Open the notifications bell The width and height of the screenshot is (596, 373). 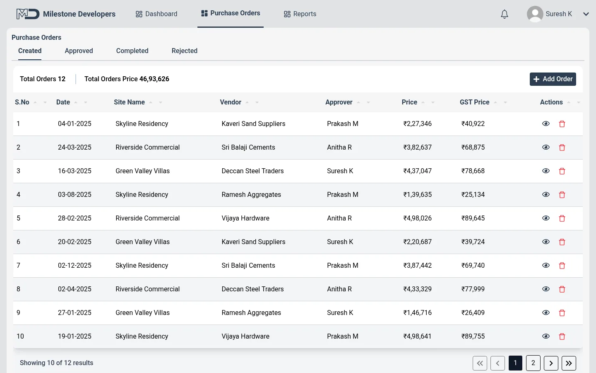point(504,14)
